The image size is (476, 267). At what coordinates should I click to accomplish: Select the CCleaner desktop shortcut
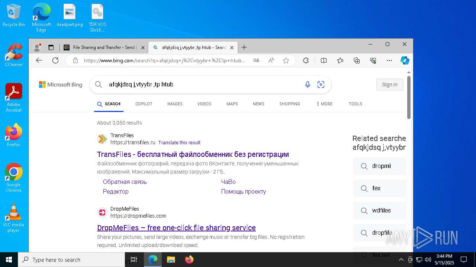click(14, 55)
